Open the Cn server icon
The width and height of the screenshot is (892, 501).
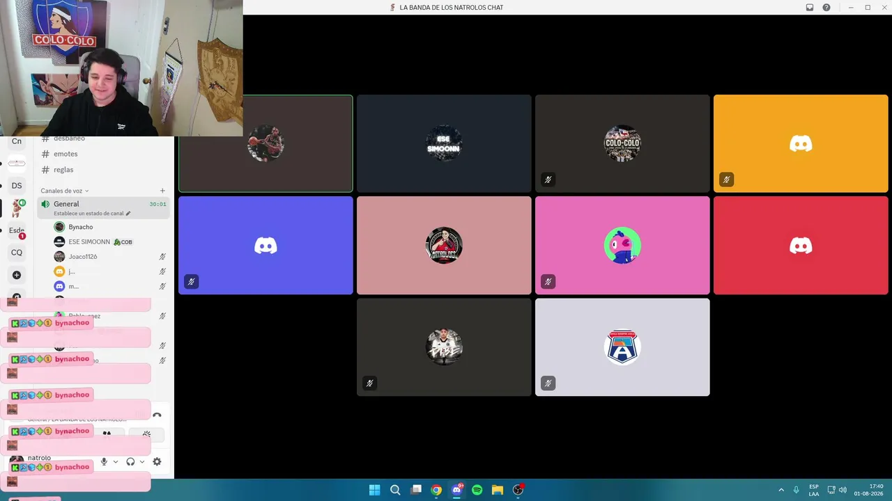tap(17, 141)
